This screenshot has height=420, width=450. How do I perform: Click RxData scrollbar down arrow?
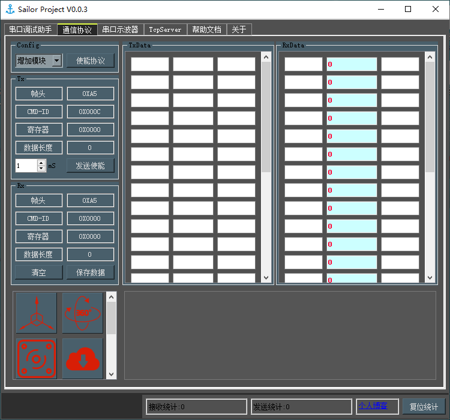click(430, 278)
